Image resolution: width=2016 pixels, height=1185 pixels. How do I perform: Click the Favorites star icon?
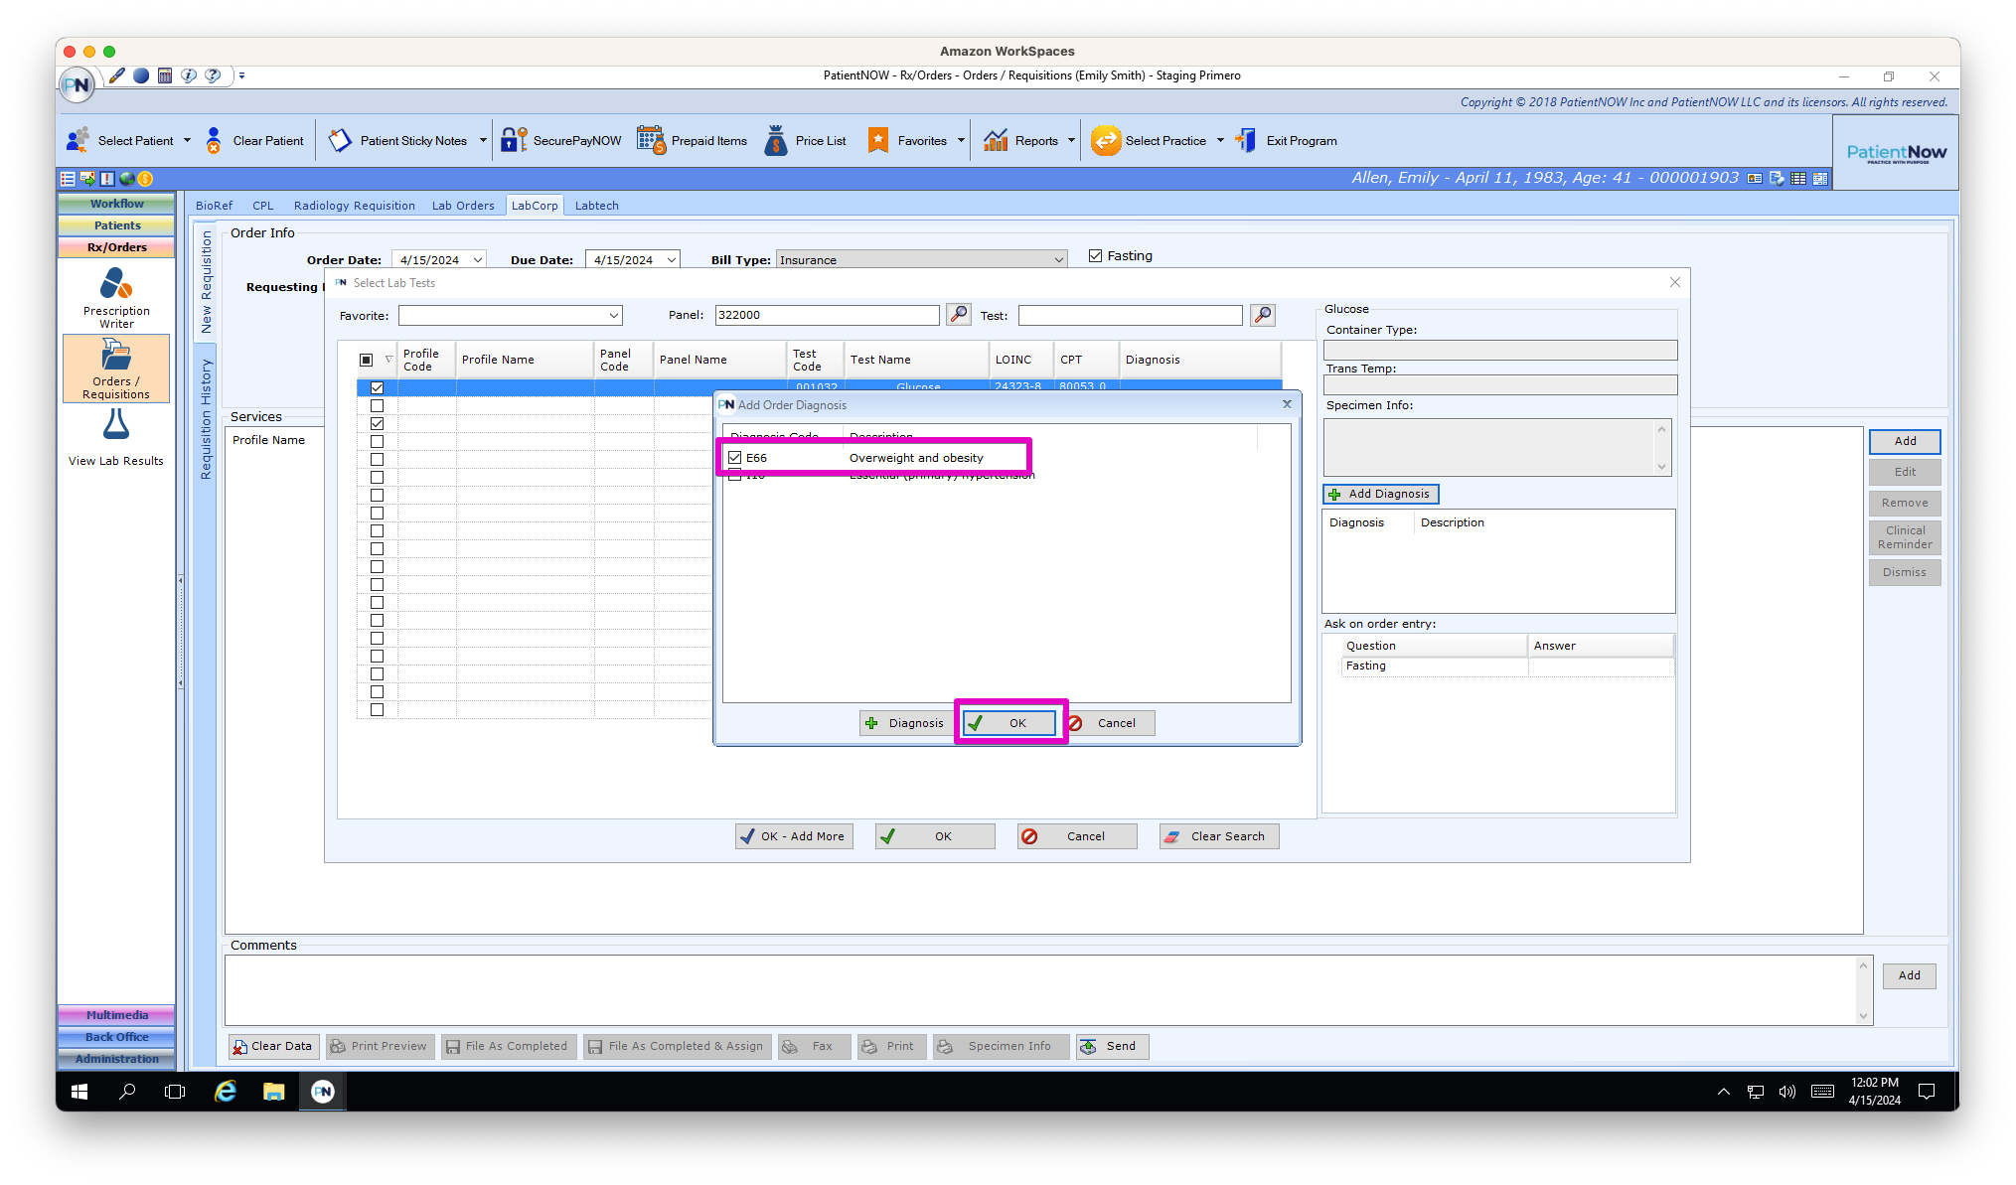[879, 140]
